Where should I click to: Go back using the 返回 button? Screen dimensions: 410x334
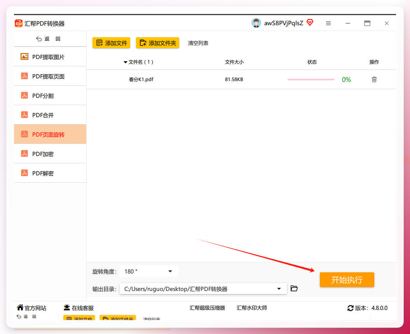48,39
